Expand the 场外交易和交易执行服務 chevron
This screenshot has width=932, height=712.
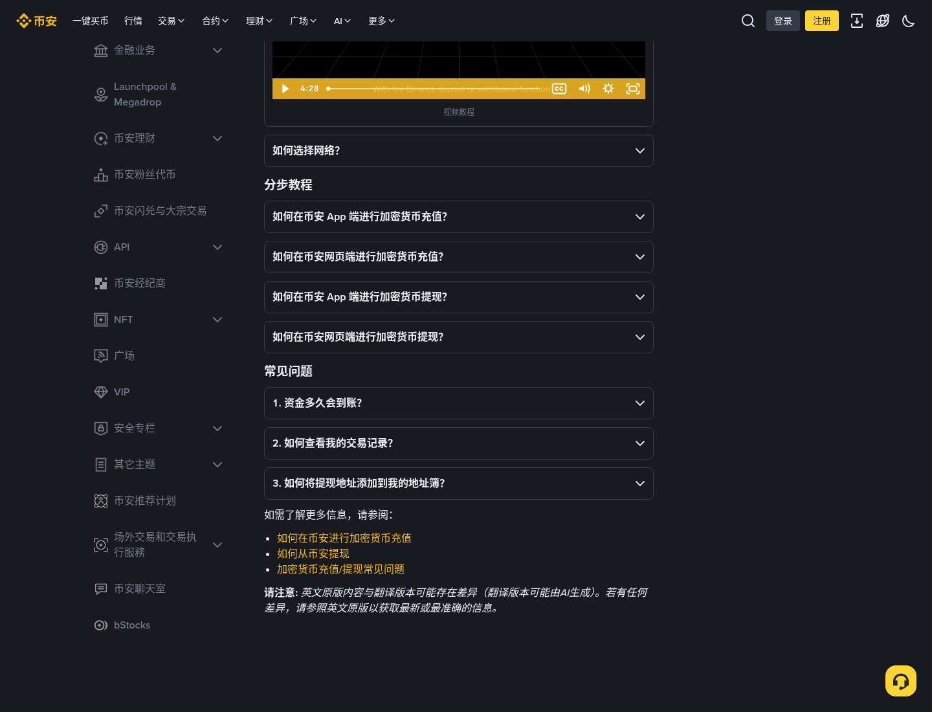coord(217,545)
